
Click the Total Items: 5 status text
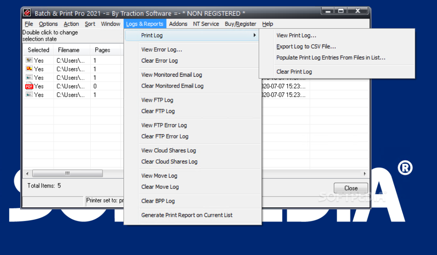click(44, 186)
